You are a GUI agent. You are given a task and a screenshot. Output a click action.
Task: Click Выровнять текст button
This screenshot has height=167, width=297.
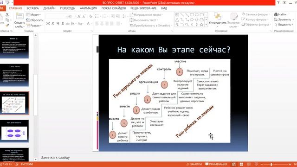(144, 20)
